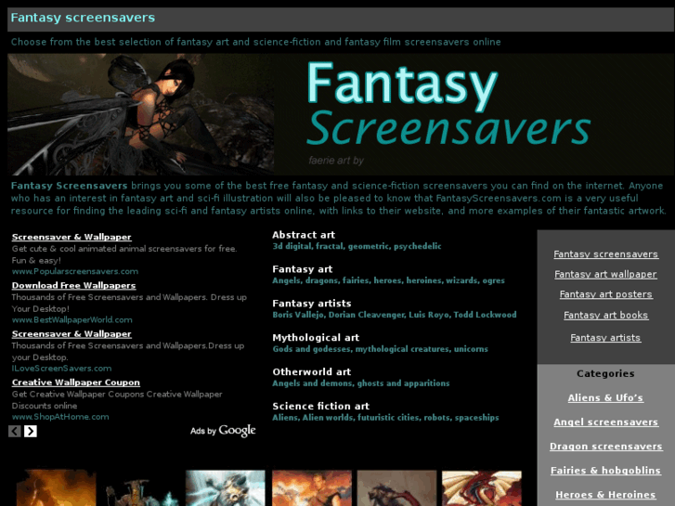The image size is (675, 506).
Task: Click the page title 'Fantasy screensavers' header
Action: [83, 18]
